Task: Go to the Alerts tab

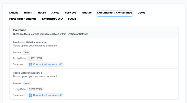Action: (x=55, y=13)
